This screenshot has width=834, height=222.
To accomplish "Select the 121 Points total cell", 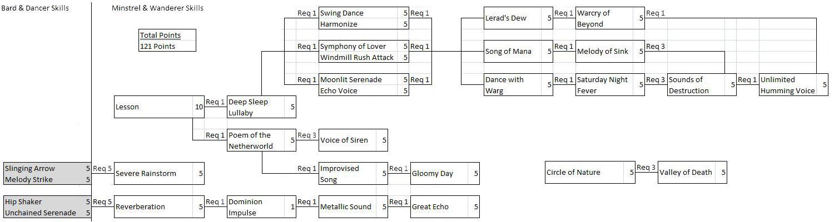I will pos(167,46).
